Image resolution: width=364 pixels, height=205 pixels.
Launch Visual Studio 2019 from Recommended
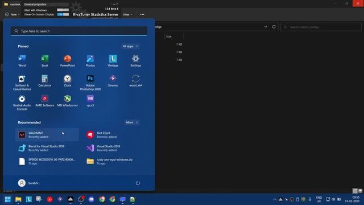pos(115,148)
